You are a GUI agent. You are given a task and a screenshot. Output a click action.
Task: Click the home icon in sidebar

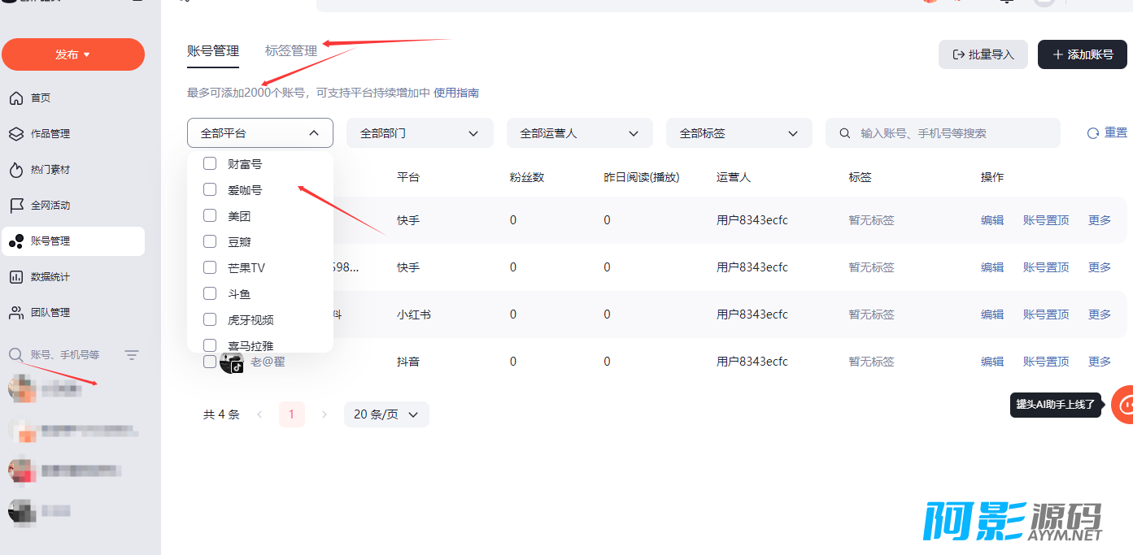pyautogui.click(x=15, y=98)
